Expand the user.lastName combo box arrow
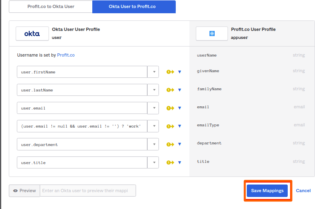315x209 pixels. coord(153,90)
